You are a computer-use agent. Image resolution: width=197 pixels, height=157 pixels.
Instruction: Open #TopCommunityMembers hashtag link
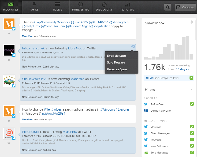(x=51, y=22)
